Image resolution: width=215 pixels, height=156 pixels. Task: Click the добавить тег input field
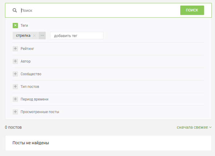76,36
